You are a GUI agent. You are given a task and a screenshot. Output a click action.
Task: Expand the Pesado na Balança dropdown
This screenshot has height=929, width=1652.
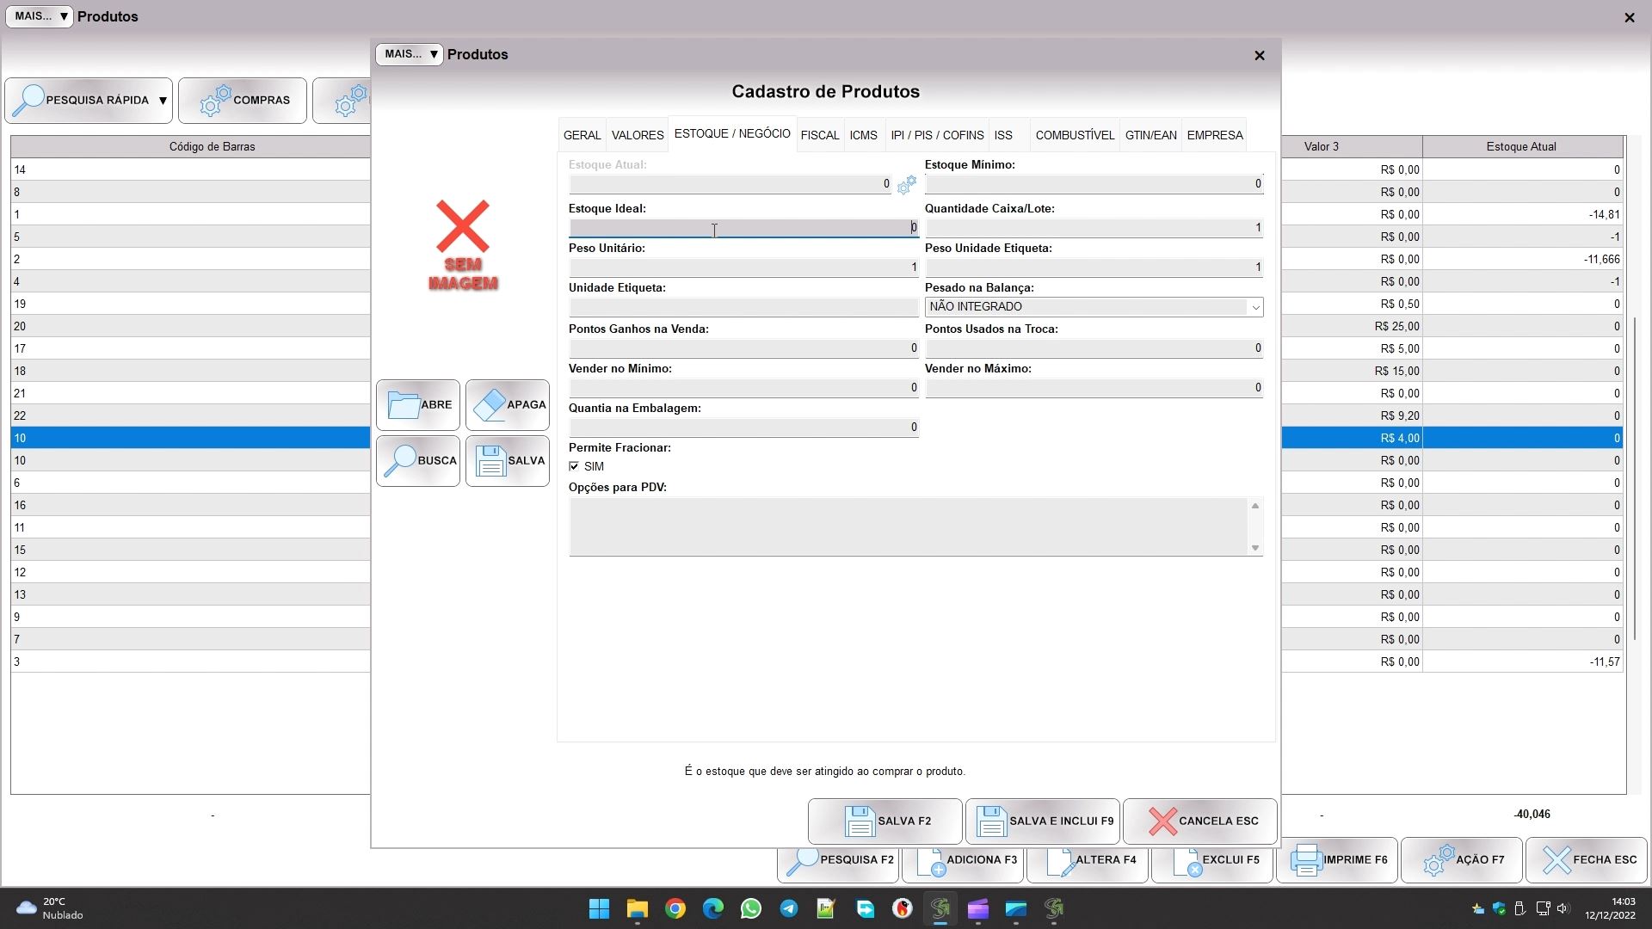click(x=1254, y=307)
